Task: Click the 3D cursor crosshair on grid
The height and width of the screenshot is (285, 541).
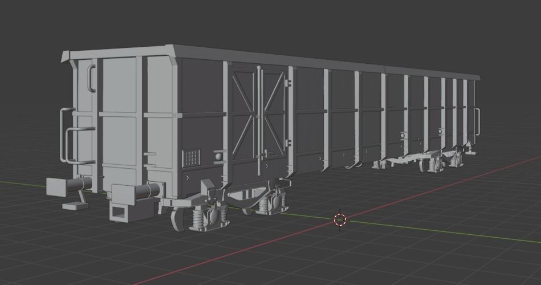Action: (340, 219)
